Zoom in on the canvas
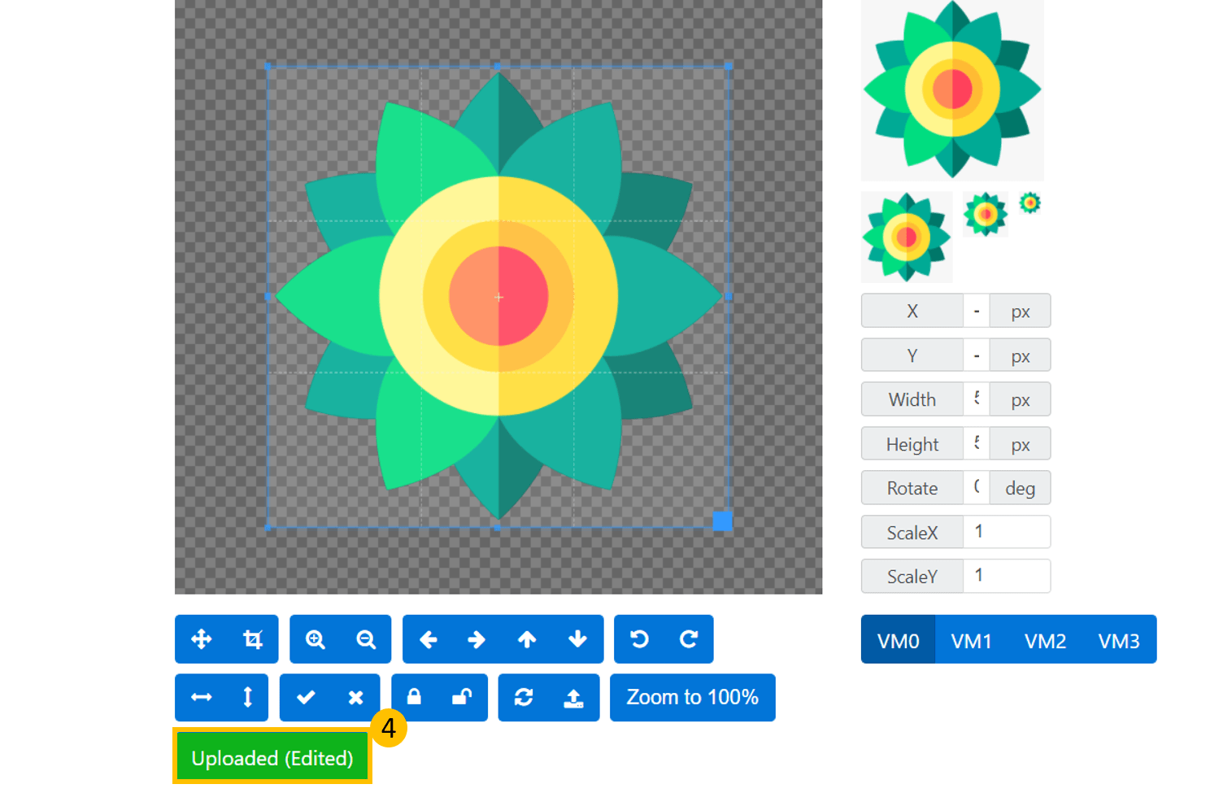The width and height of the screenshot is (1223, 806). [316, 639]
